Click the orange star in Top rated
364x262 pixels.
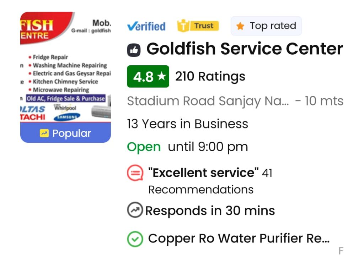pyautogui.click(x=240, y=26)
